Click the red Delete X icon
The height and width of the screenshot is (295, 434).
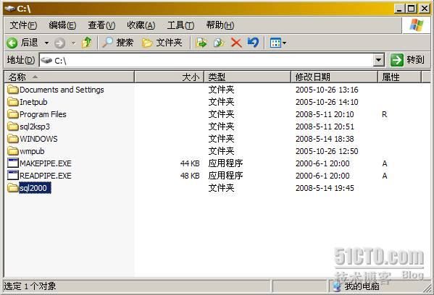[x=236, y=43]
